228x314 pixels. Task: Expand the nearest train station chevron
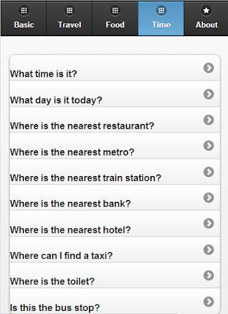tap(208, 172)
